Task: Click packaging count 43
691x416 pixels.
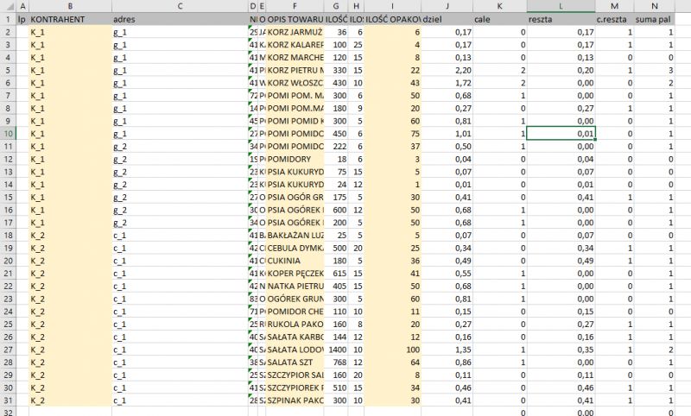Action: 392,83
